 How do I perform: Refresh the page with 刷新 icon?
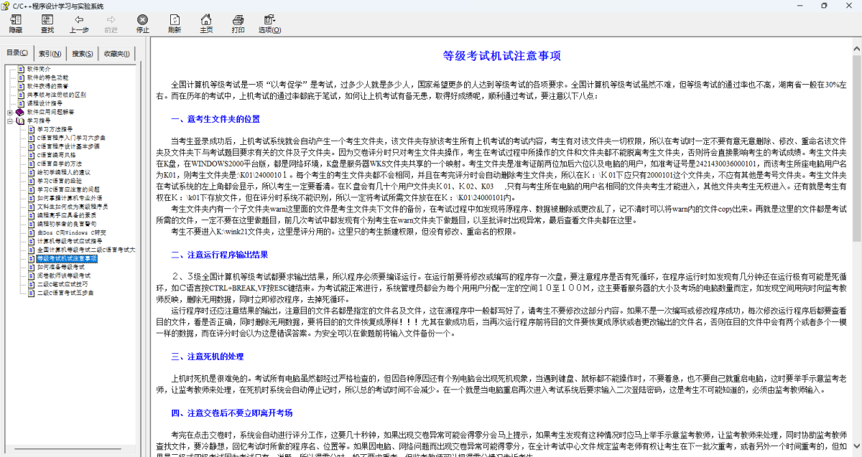(x=175, y=24)
